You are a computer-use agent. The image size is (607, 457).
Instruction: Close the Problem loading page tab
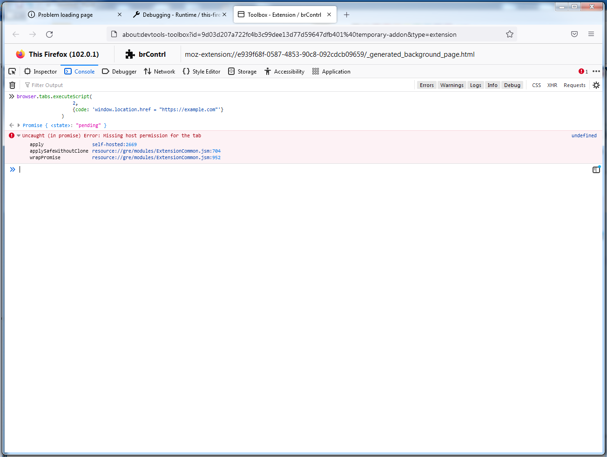click(120, 15)
